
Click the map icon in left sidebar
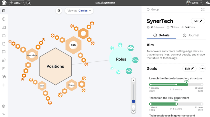click(x=4, y=11)
